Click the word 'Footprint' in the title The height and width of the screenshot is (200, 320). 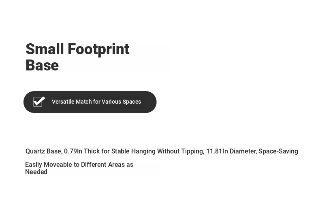point(98,49)
